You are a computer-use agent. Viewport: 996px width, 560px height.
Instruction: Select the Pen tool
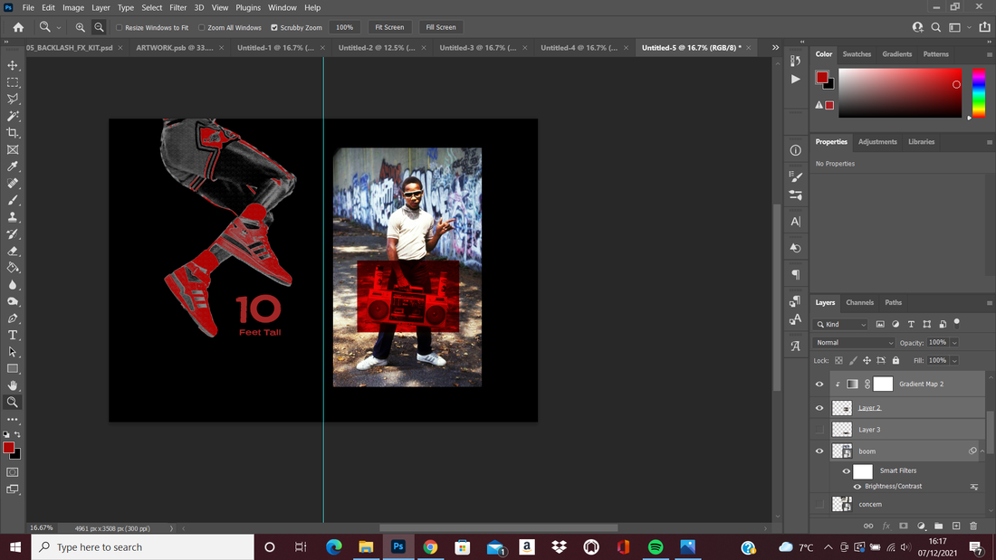point(13,318)
